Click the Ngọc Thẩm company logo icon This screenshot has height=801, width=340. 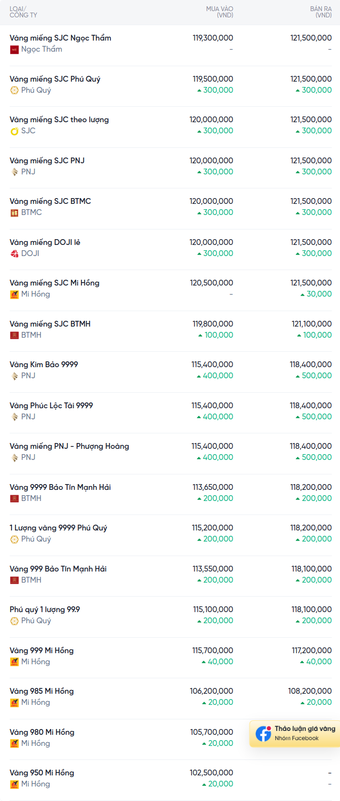(14, 50)
